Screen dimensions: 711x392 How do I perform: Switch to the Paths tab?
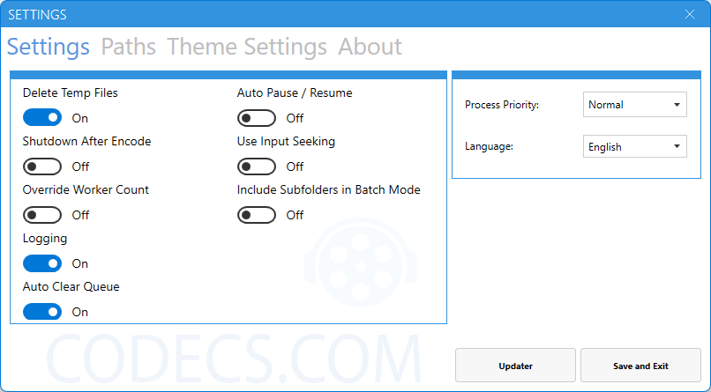pos(128,46)
